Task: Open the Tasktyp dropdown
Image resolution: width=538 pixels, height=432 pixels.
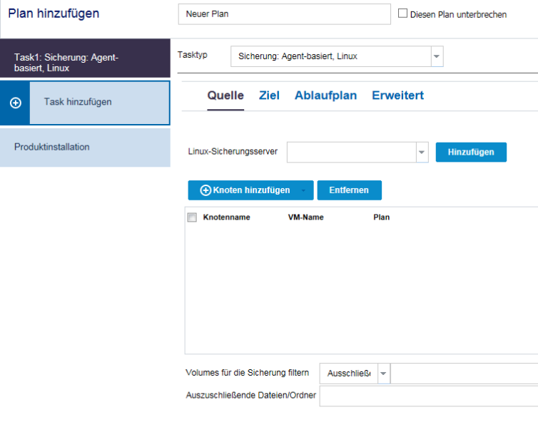Action: coord(437,56)
